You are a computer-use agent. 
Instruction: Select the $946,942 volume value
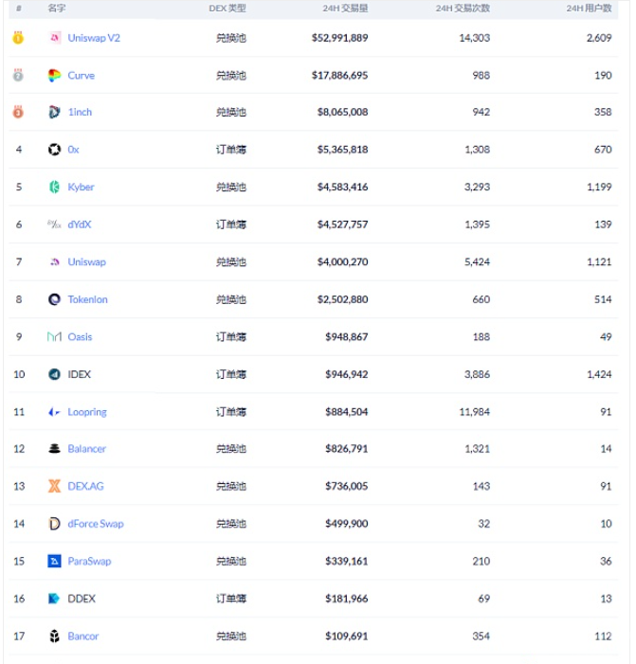tap(347, 374)
